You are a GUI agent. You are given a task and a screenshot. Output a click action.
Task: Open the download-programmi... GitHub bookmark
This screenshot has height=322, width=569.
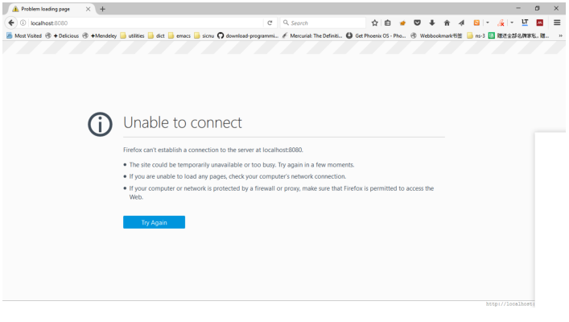coord(248,35)
